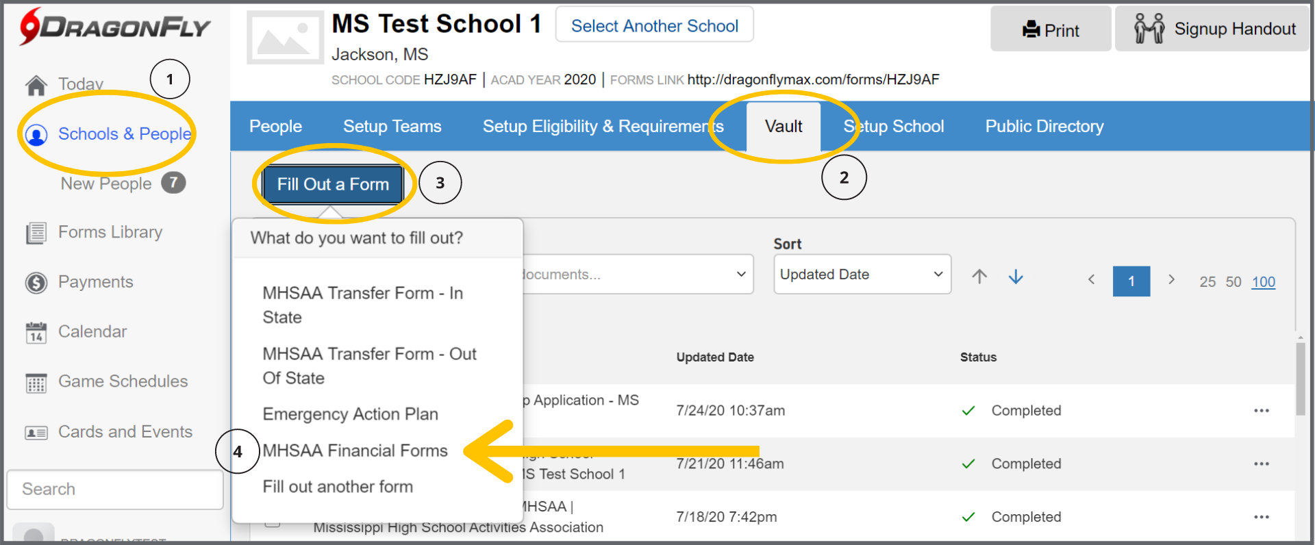The image size is (1315, 545).
Task: Expand the Updated Date sort dropdown
Action: pos(862,275)
